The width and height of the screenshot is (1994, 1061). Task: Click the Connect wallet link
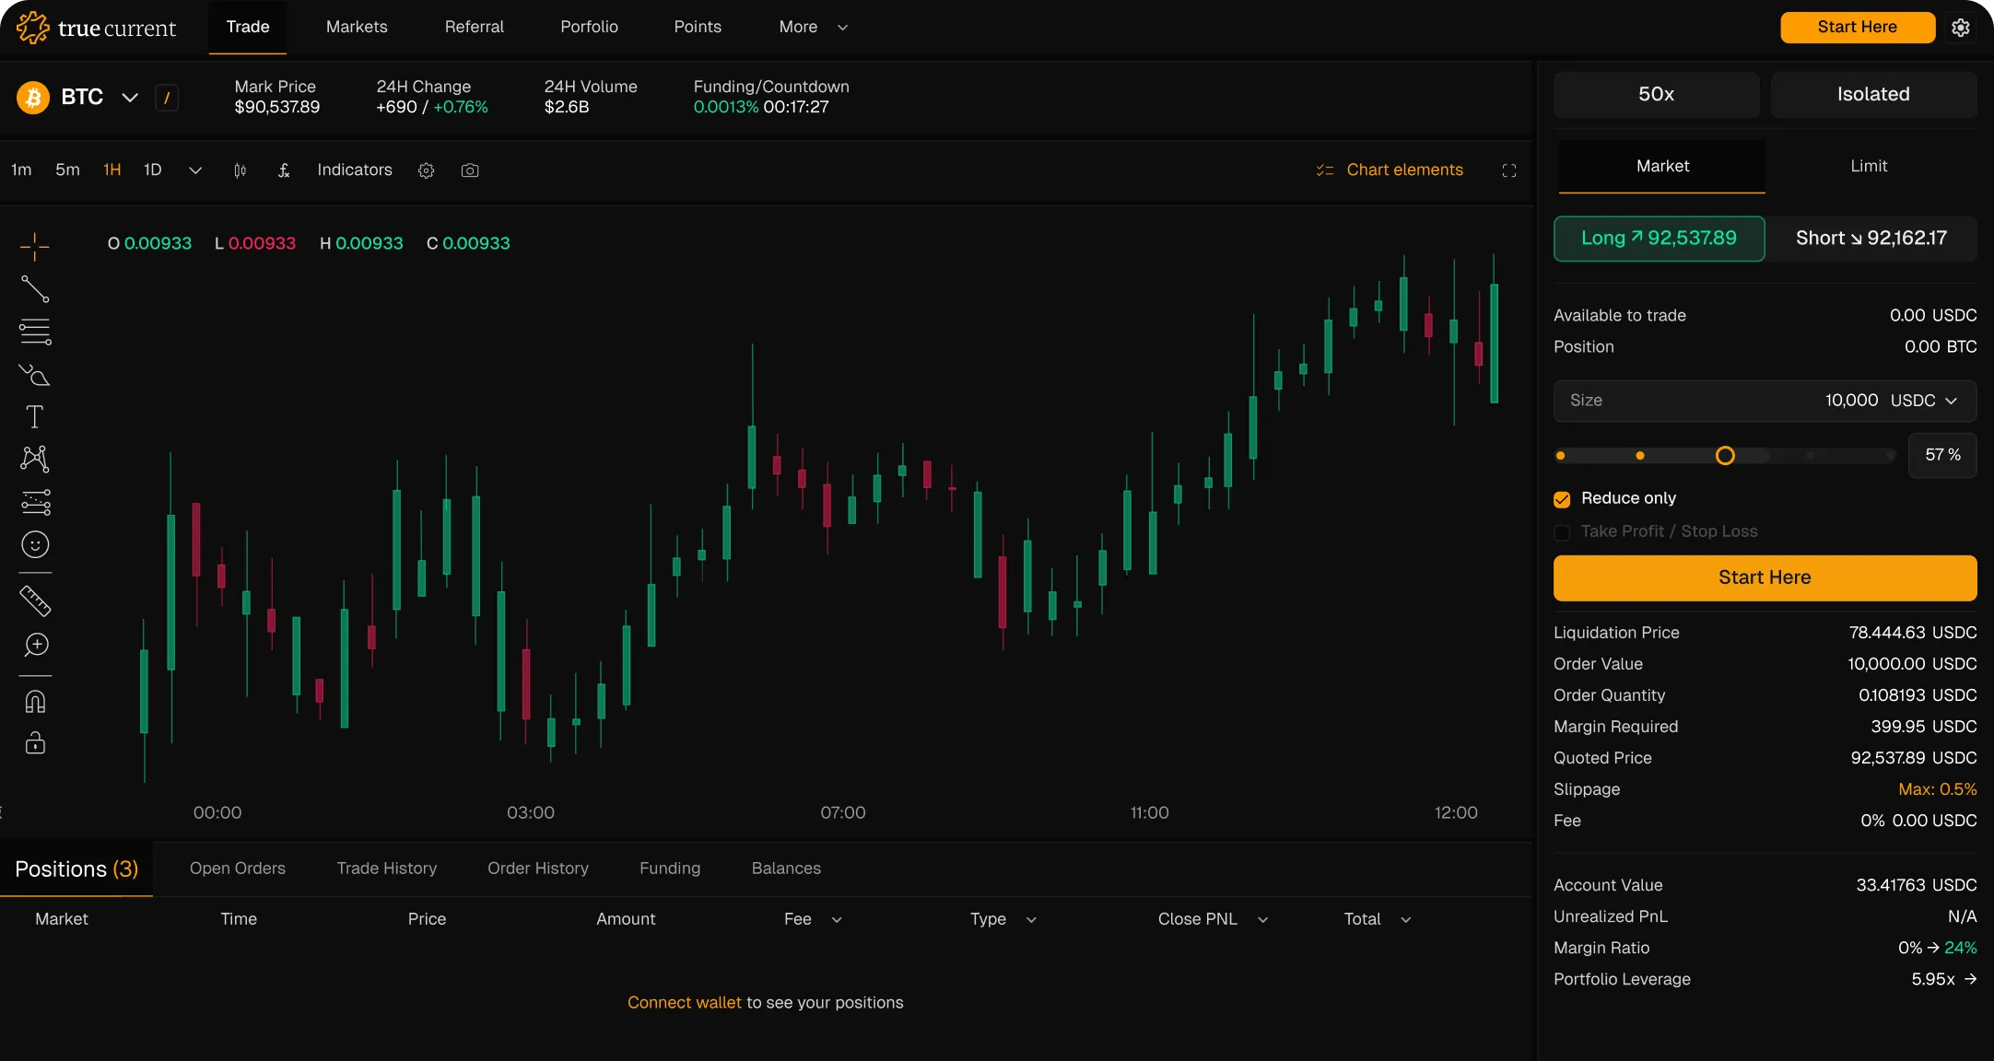click(x=684, y=1002)
